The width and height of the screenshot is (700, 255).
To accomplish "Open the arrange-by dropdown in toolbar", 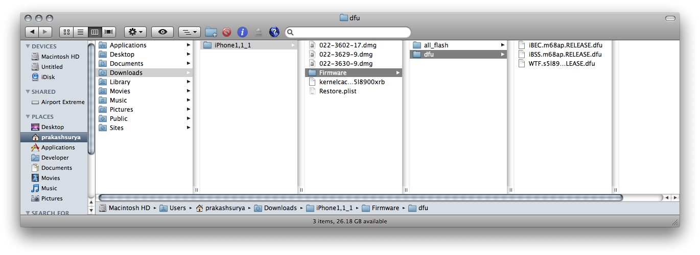I will point(190,32).
